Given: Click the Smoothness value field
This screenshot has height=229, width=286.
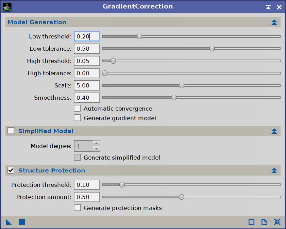Looking at the screenshot, I should (x=87, y=98).
